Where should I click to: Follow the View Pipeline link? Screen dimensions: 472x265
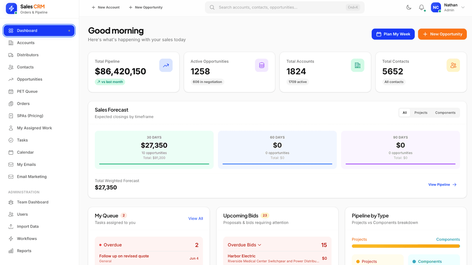(x=442, y=184)
